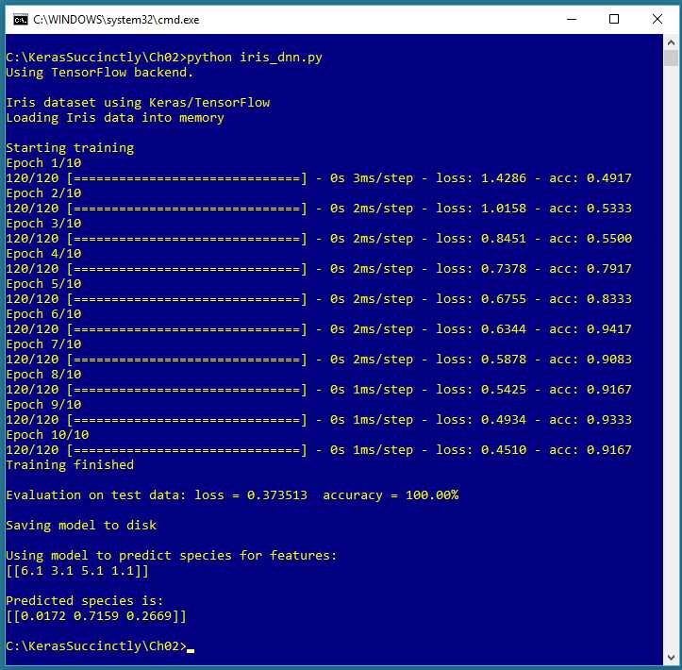Click the 'Epoch 7/10' line
682x670 pixels.
[43, 344]
